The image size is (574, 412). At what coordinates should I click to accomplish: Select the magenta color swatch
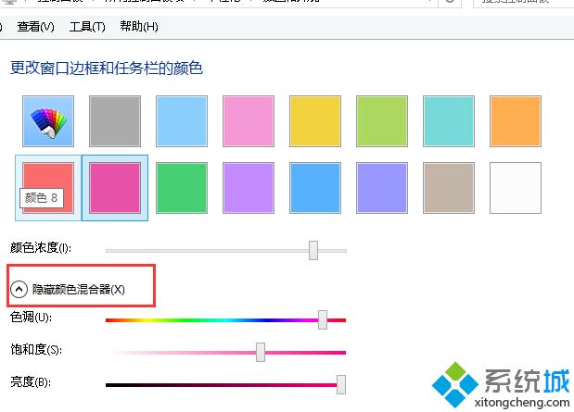[x=115, y=188]
